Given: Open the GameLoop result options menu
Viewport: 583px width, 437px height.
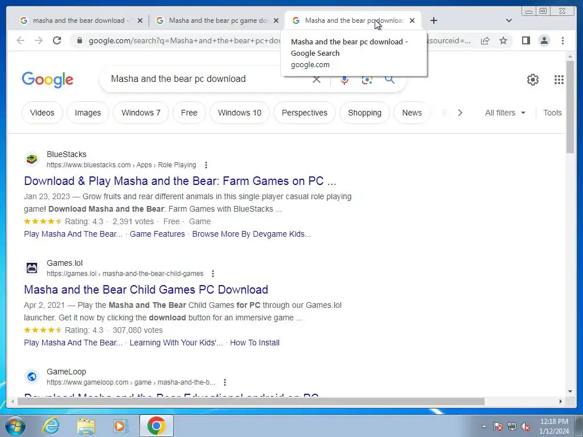Looking at the screenshot, I should point(224,382).
